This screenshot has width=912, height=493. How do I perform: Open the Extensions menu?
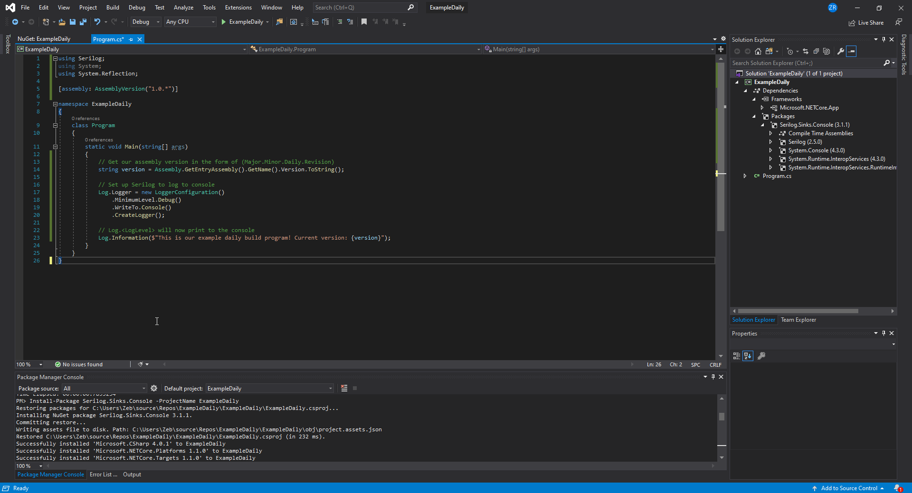(238, 8)
